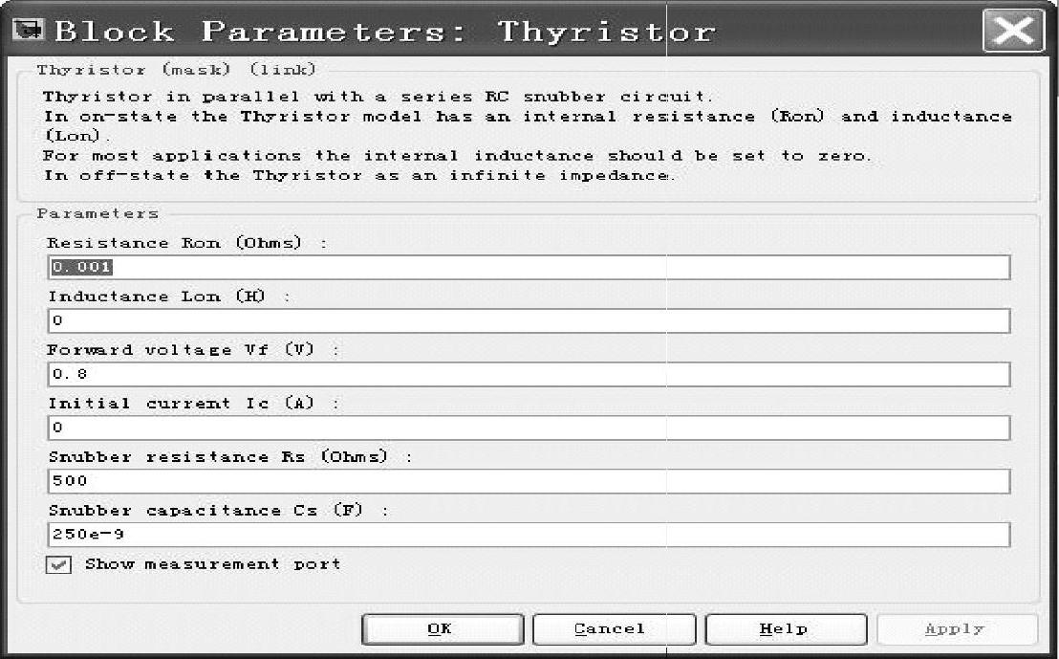This screenshot has height=659, width=1059.
Task: Select the Forward voltage Vf field
Action: [x=528, y=375]
